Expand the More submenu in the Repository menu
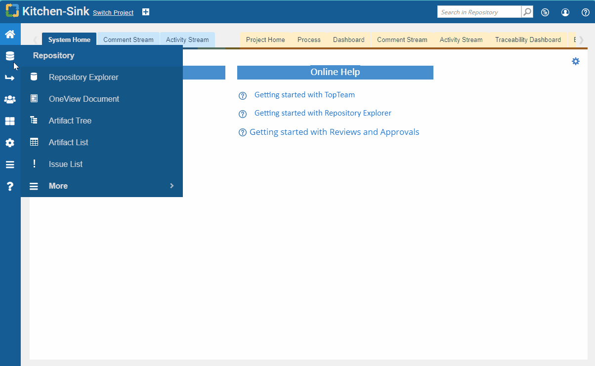This screenshot has height=366, width=595. (x=102, y=186)
